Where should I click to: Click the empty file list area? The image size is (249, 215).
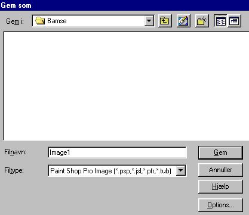tap(126, 86)
